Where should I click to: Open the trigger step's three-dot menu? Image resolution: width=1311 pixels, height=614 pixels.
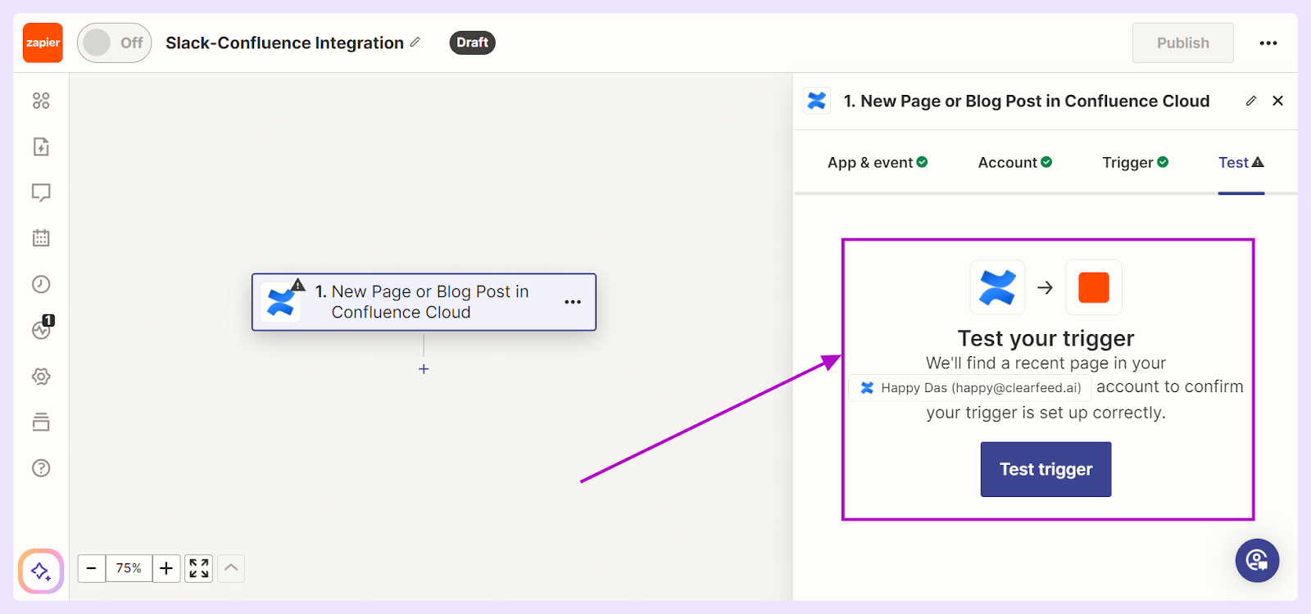(573, 302)
